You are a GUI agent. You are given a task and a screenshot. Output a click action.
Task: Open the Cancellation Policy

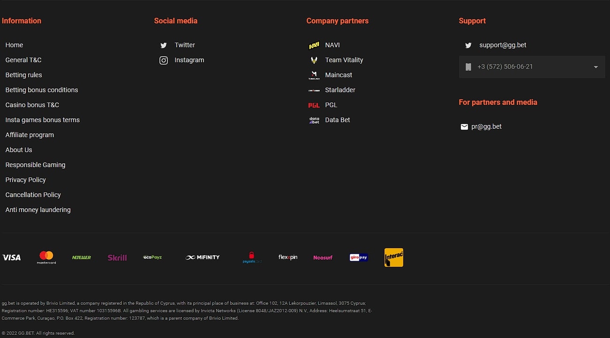(x=33, y=195)
